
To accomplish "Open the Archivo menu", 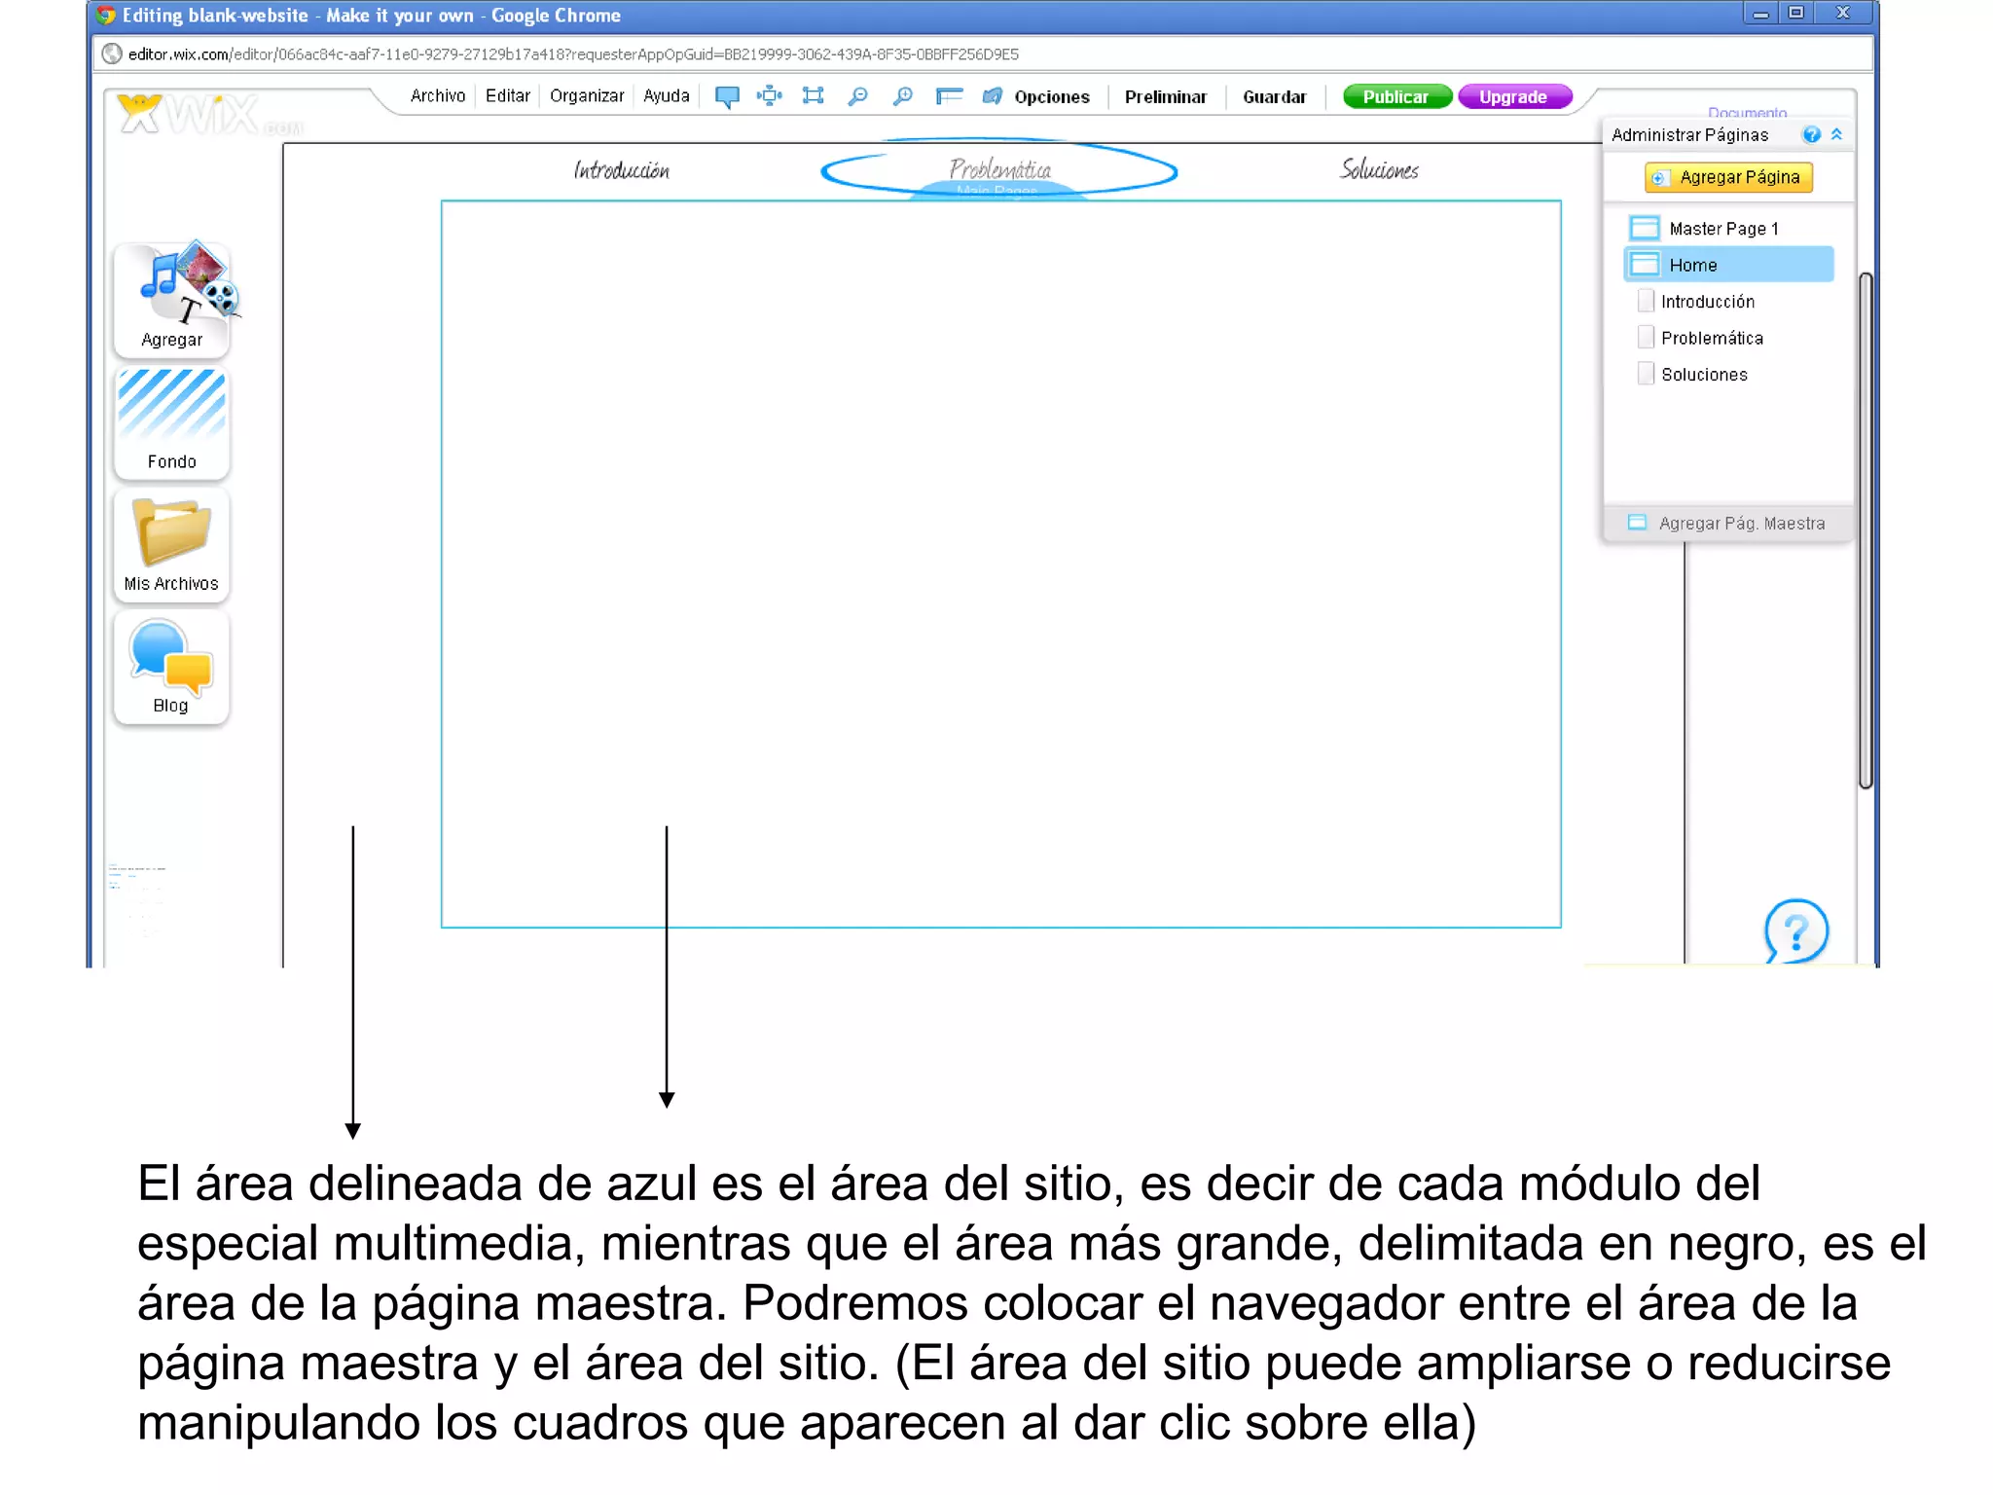I will point(438,95).
